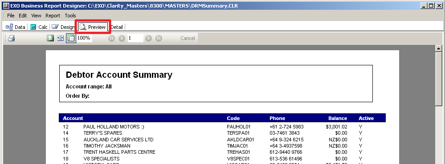Image resolution: width=445 pixels, height=164 pixels.
Task: Click the Phone column header
Action: coord(277,118)
